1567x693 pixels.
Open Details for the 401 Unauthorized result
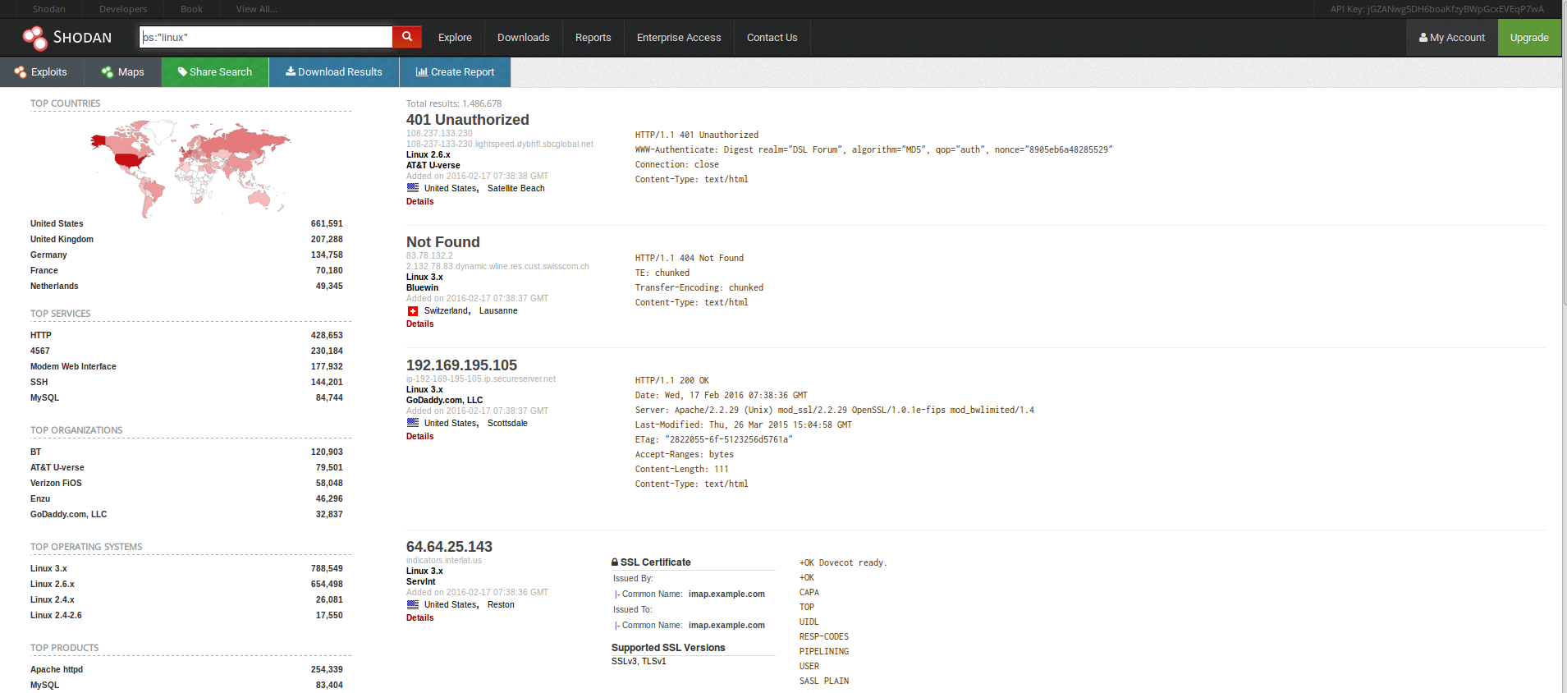pos(420,202)
